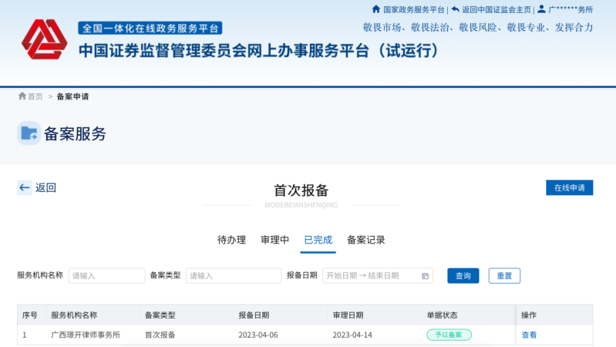Click the 备案服务 folder icon
This screenshot has height=347, width=616.
click(x=29, y=133)
